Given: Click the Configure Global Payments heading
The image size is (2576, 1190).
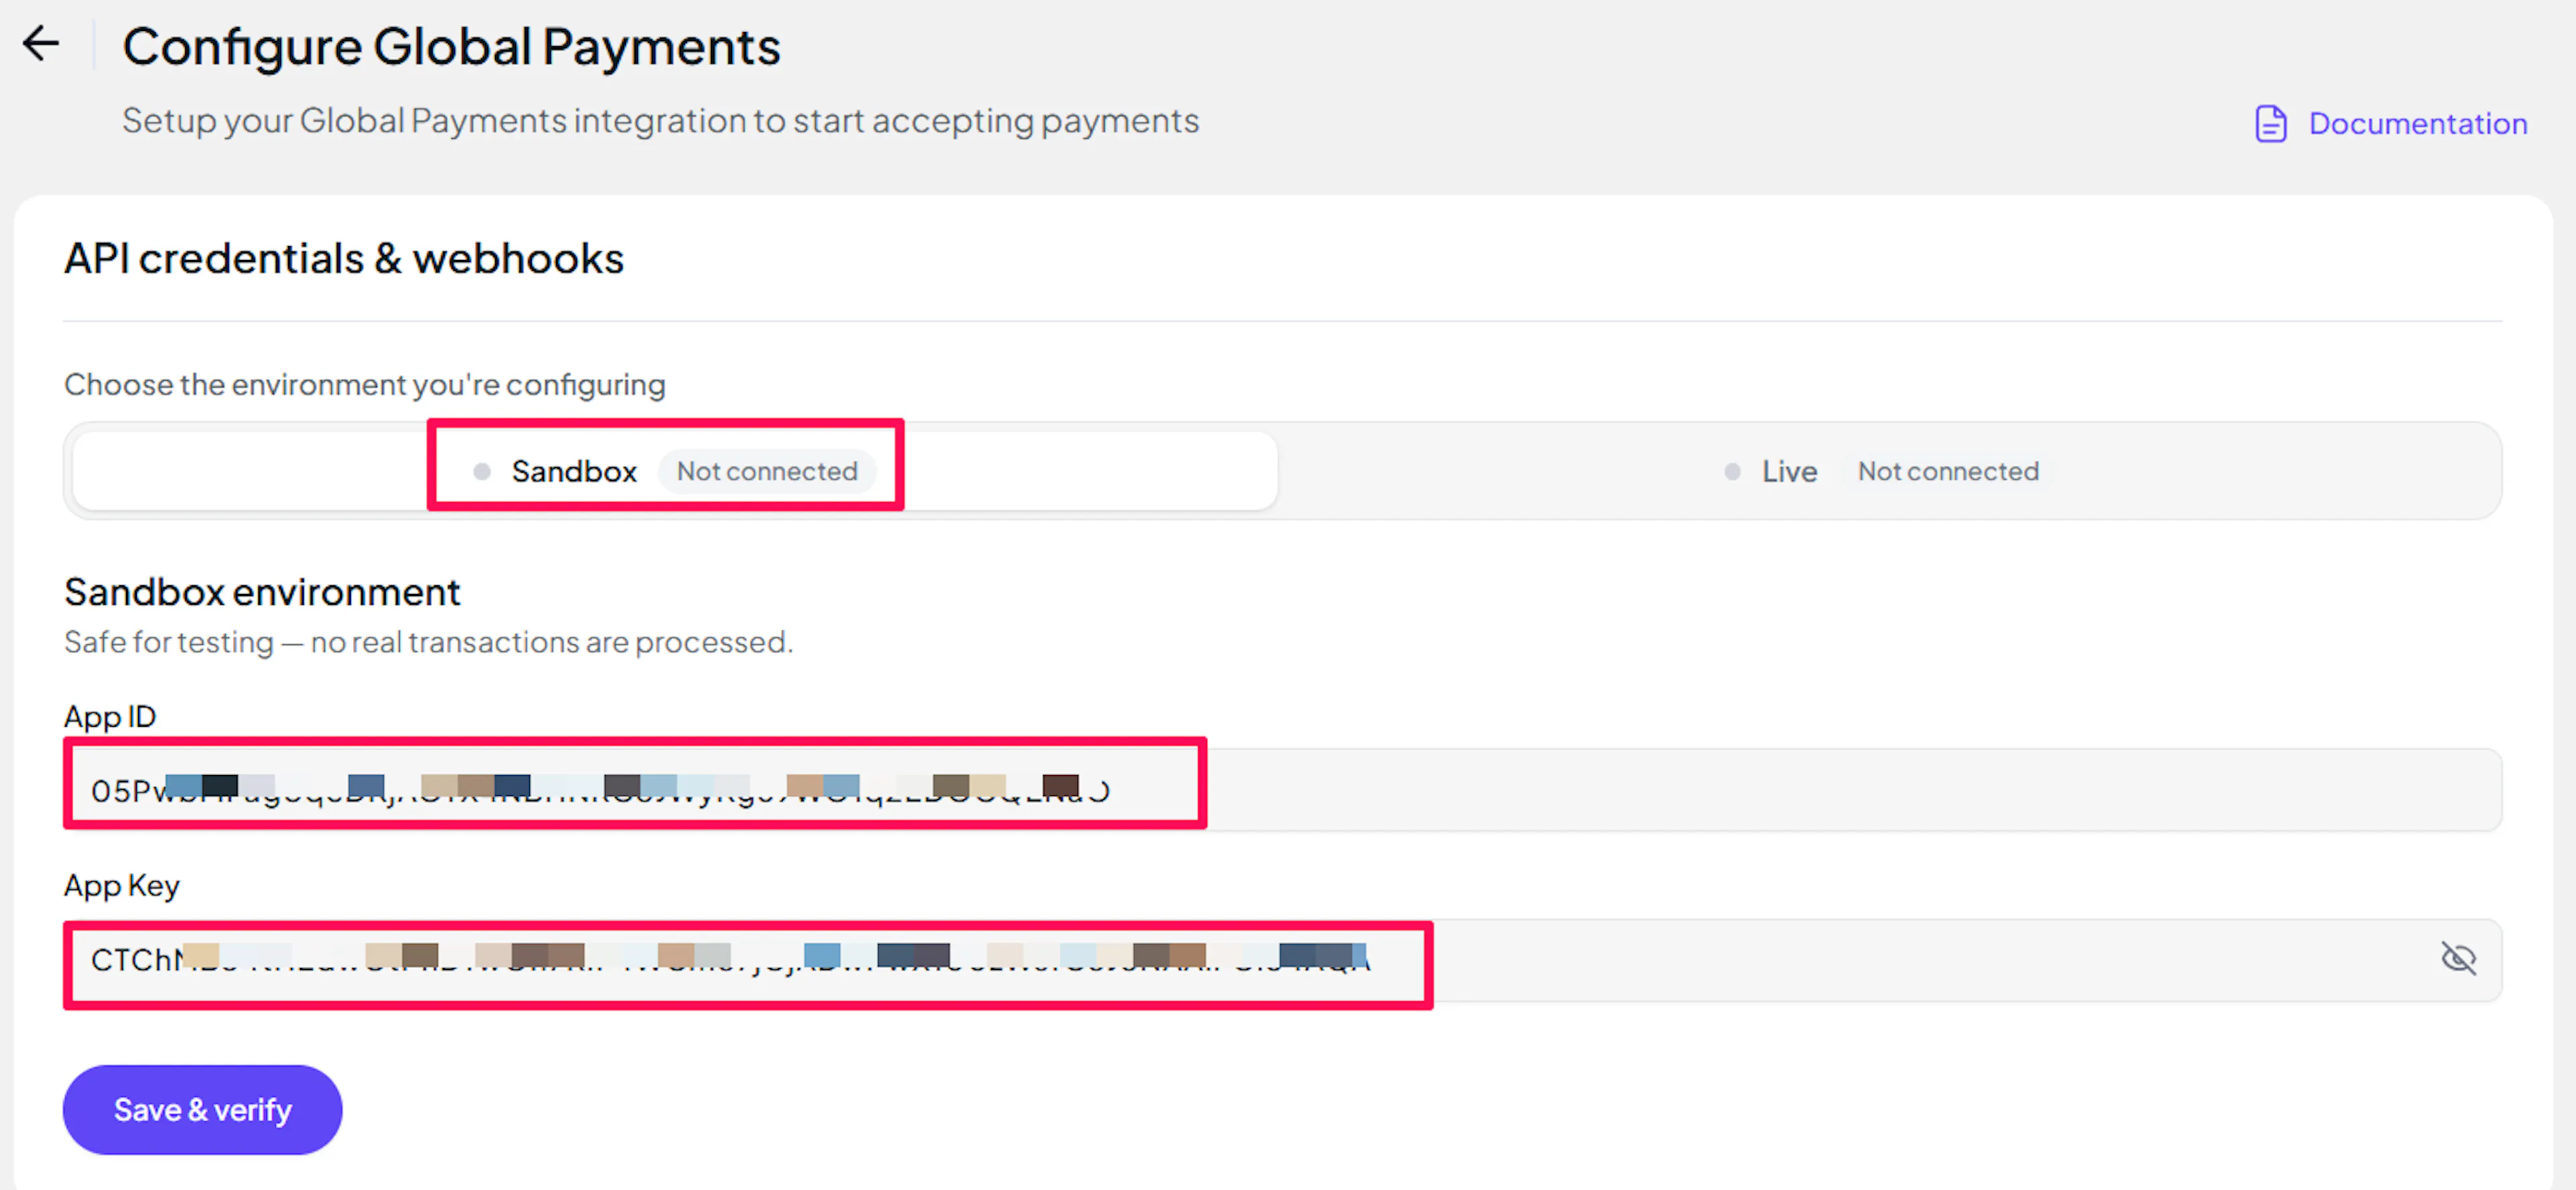Looking at the screenshot, I should 451,47.
